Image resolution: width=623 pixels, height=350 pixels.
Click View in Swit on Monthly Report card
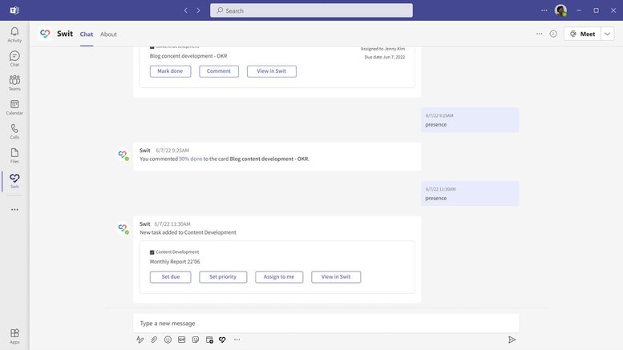click(x=336, y=277)
